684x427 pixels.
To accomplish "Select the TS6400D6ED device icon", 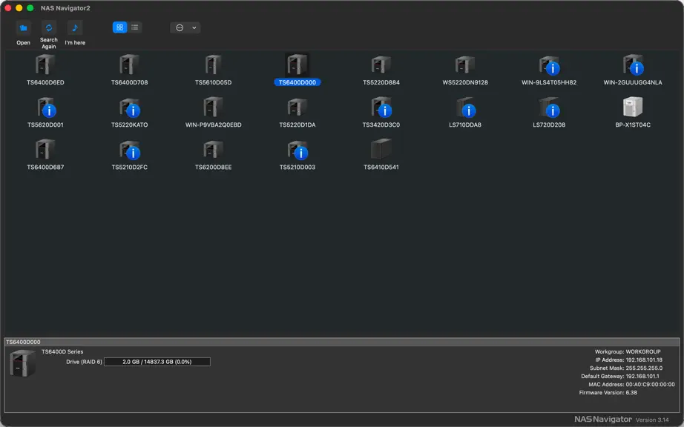I will point(45,65).
